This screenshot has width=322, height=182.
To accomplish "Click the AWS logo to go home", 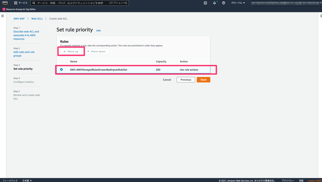I will click(x=5, y=3).
